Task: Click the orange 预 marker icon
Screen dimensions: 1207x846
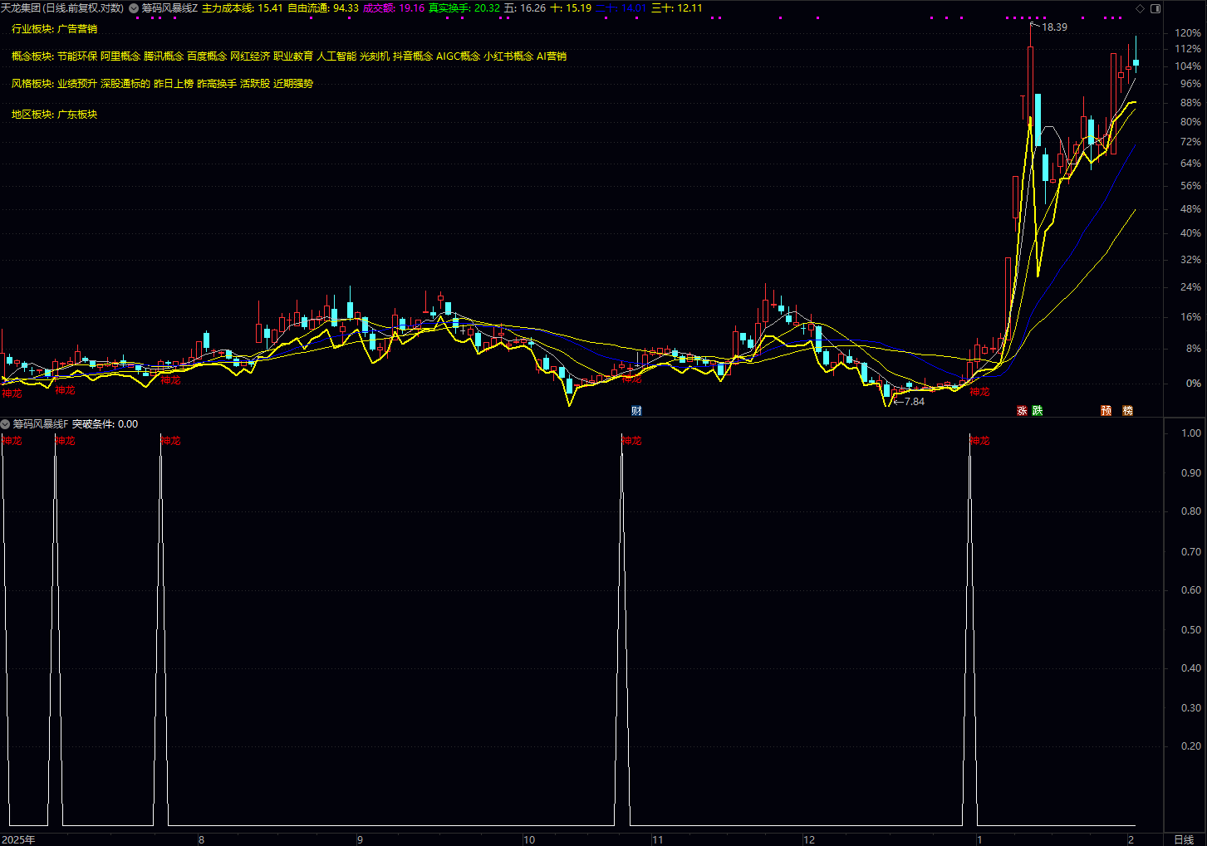Action: pyautogui.click(x=1106, y=411)
